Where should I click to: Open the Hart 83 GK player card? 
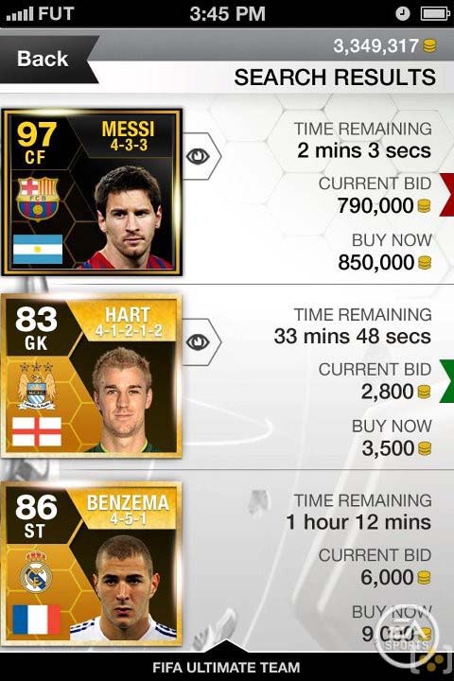pyautogui.click(x=92, y=376)
